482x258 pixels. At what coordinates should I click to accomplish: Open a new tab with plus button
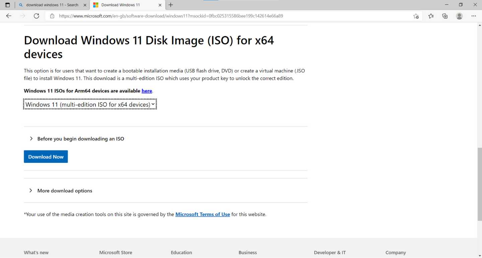tap(171, 5)
